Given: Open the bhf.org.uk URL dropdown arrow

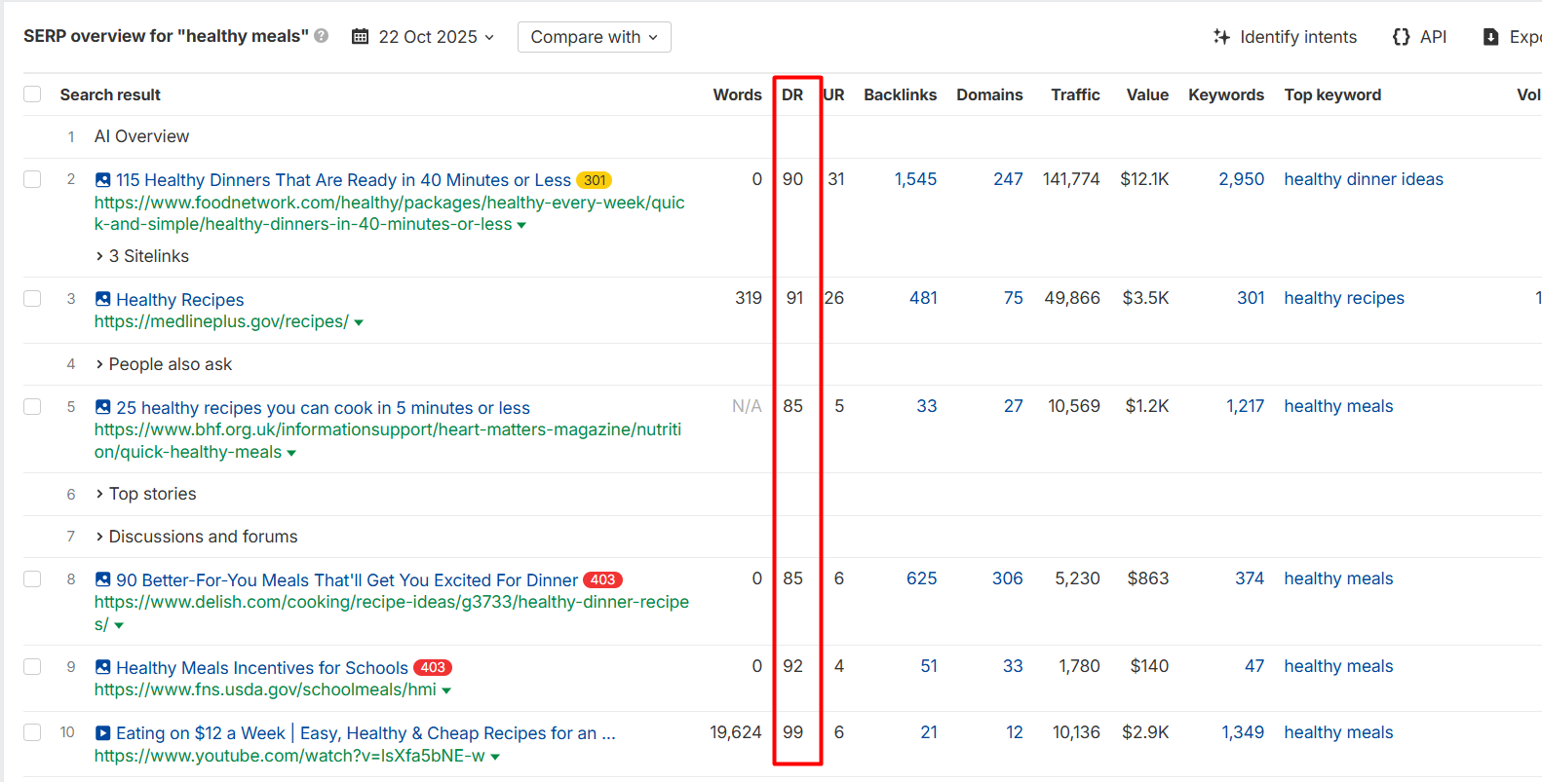Looking at the screenshot, I should 291,453.
